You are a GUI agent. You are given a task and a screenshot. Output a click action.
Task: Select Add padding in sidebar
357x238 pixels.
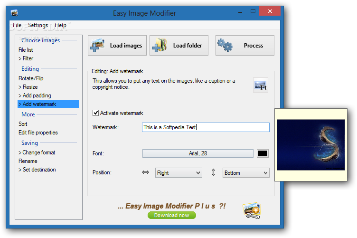[x=35, y=95]
